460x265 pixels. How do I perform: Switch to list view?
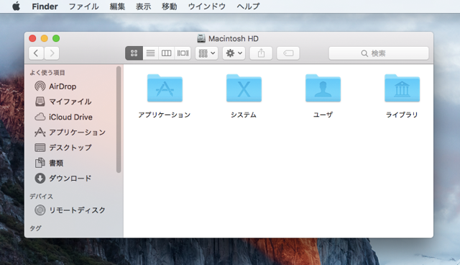coord(150,53)
